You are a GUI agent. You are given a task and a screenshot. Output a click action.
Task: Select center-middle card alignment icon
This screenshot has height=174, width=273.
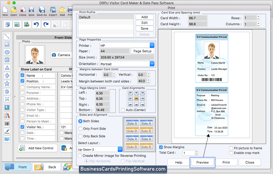point(136,99)
